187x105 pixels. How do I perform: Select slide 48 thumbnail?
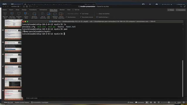(x=13, y=83)
